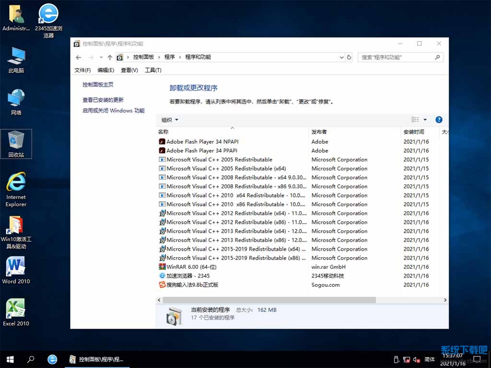Click the up-one-level arrow button
This screenshot has height=368, width=491.
[110, 57]
